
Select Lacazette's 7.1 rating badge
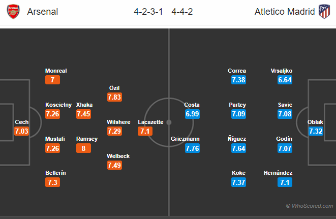[145, 131]
